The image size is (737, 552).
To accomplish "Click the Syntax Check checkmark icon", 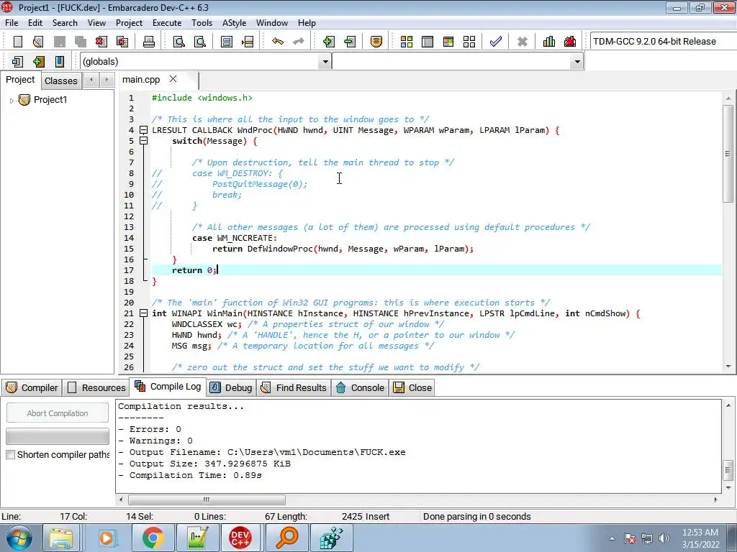I will tap(495, 41).
